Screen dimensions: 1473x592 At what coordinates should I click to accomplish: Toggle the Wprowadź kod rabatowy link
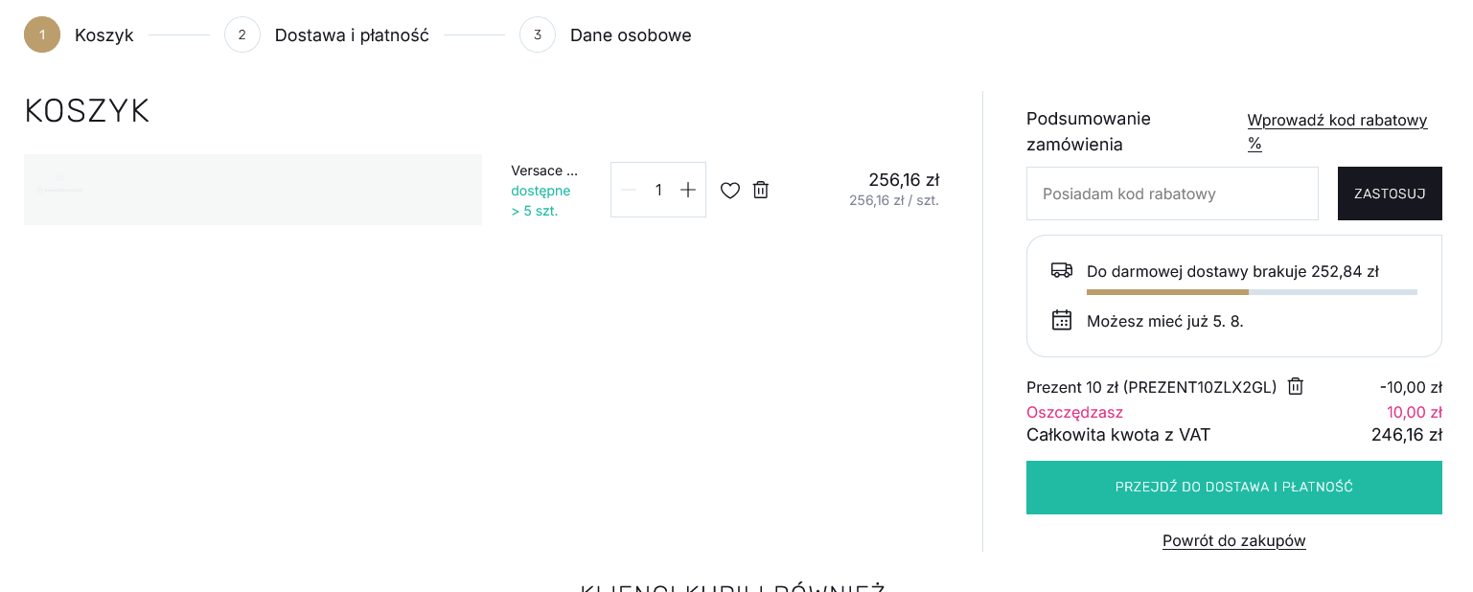[x=1337, y=131]
